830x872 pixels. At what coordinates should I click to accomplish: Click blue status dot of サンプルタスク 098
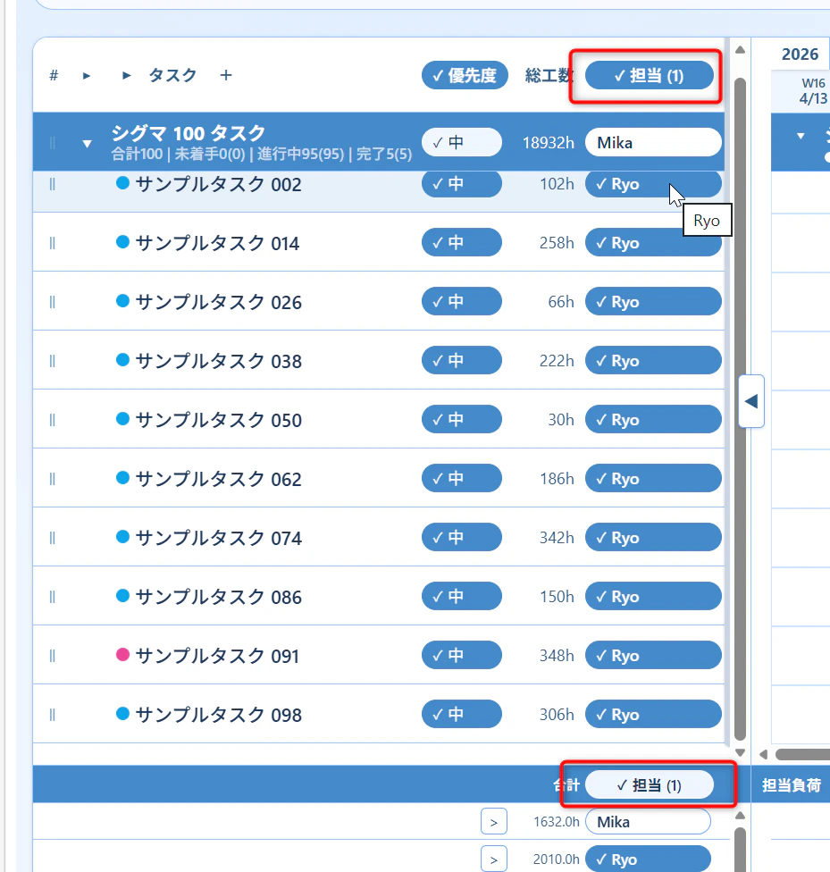[x=122, y=713]
